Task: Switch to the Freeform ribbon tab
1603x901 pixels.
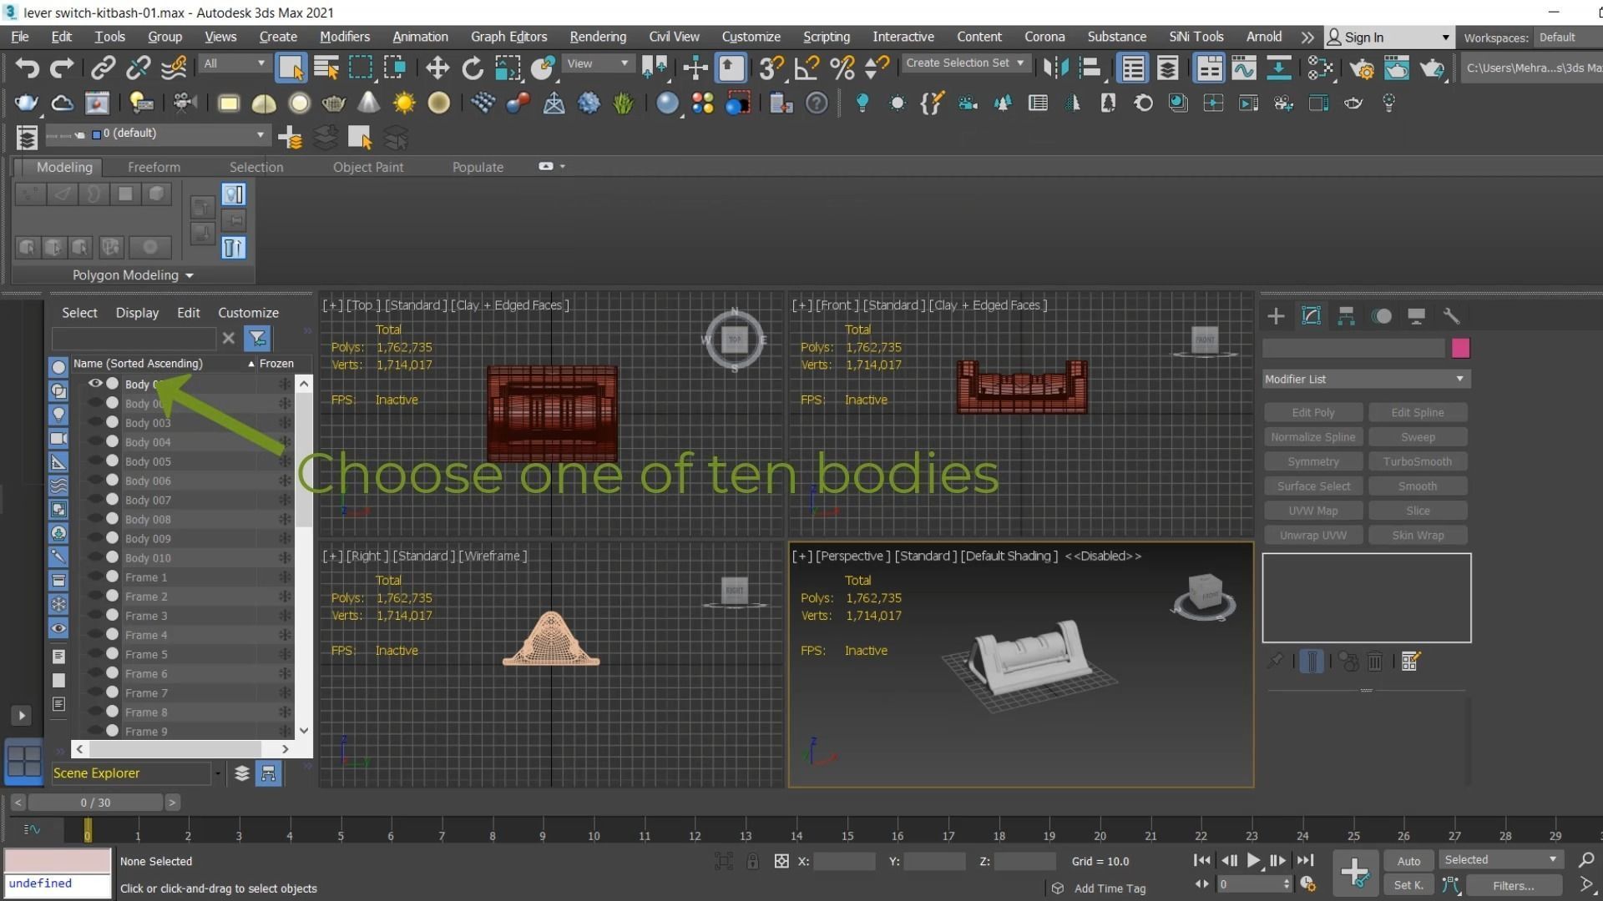Action: pos(154,167)
